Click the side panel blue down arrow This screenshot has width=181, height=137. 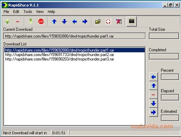click(x=153, y=103)
